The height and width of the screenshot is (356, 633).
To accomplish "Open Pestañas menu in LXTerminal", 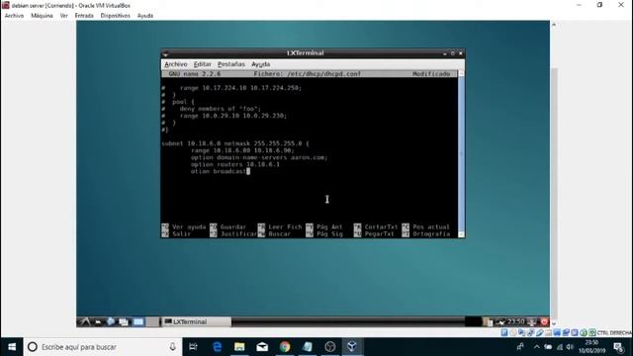I will point(230,64).
